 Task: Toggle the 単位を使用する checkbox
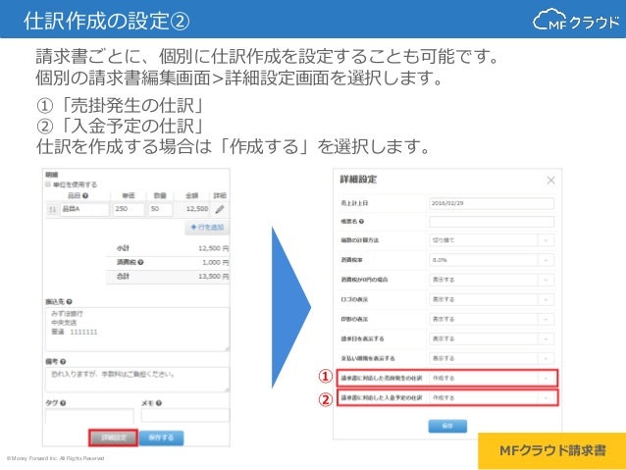tap(48, 184)
